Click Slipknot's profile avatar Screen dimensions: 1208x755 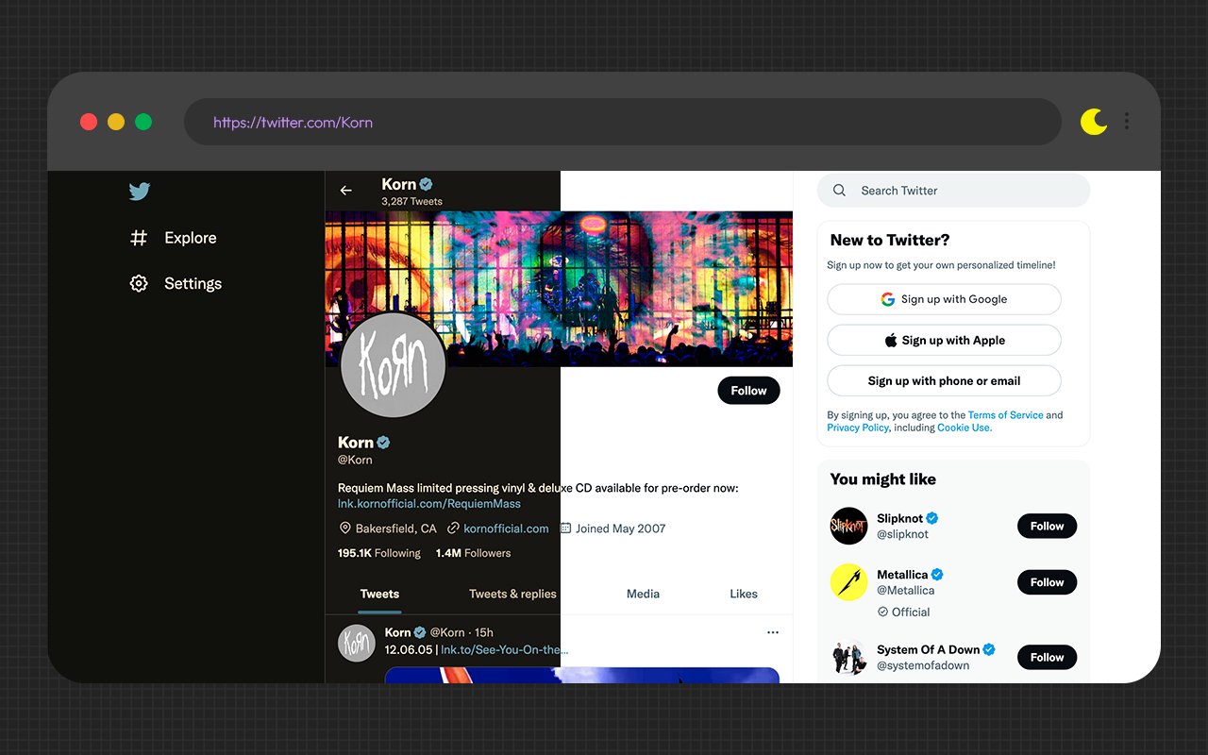click(x=848, y=526)
